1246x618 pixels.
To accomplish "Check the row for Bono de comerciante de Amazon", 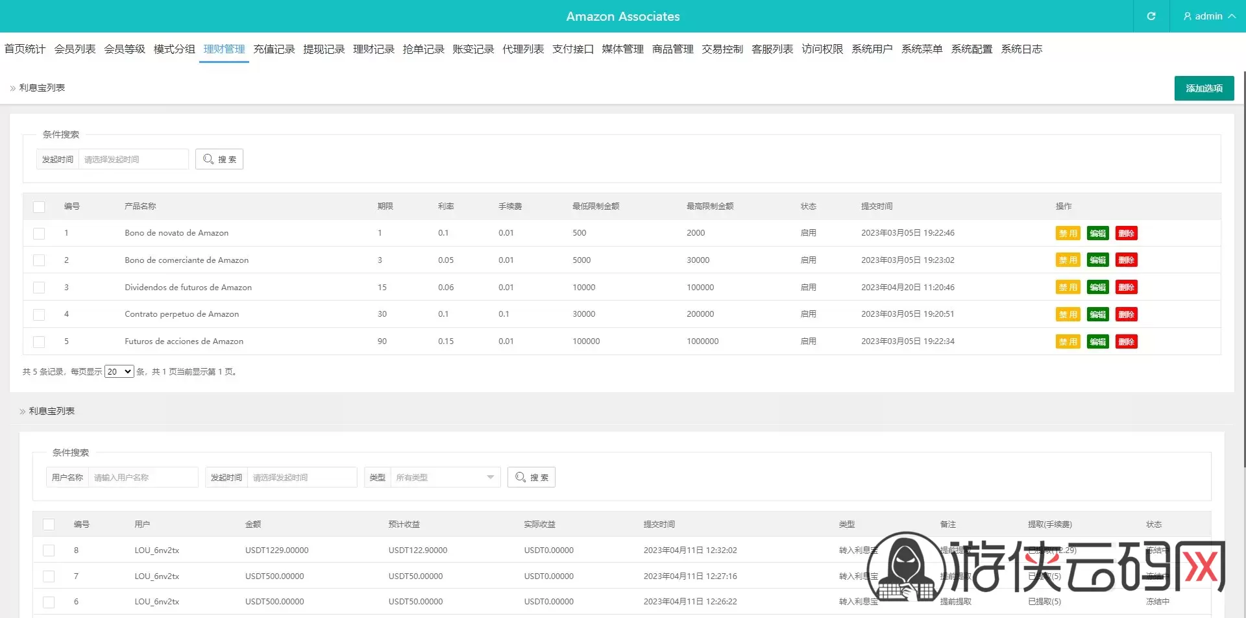I will pyautogui.click(x=39, y=260).
